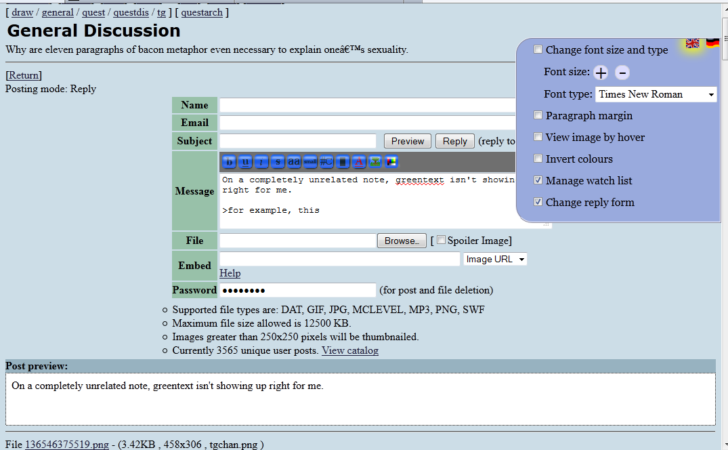The height and width of the screenshot is (450, 728).
Task: Click into the Subject text field
Action: [x=297, y=141]
